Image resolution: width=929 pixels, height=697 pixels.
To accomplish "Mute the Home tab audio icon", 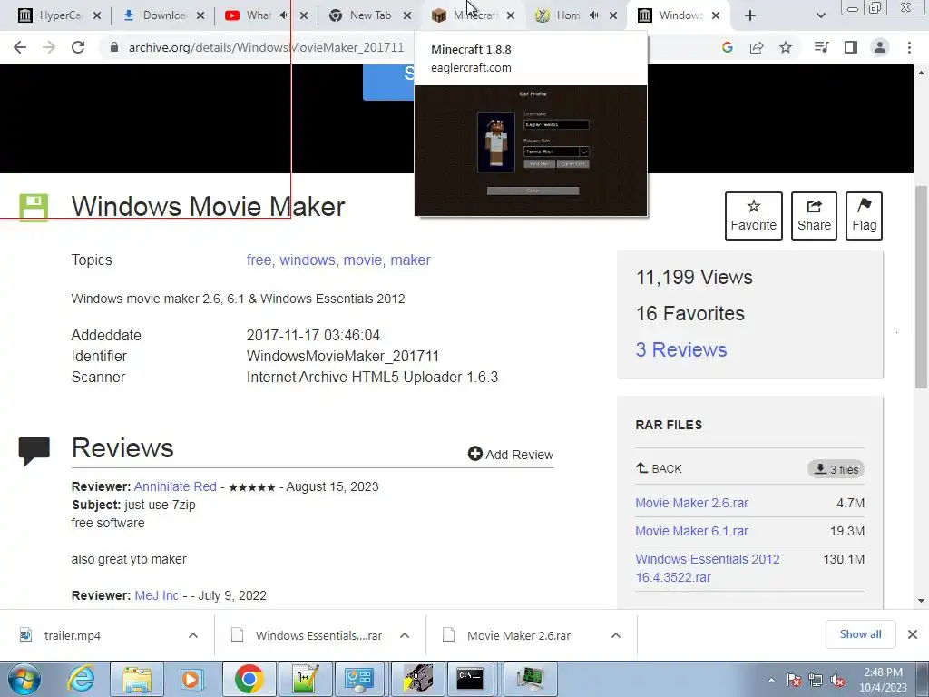I will pyautogui.click(x=594, y=15).
